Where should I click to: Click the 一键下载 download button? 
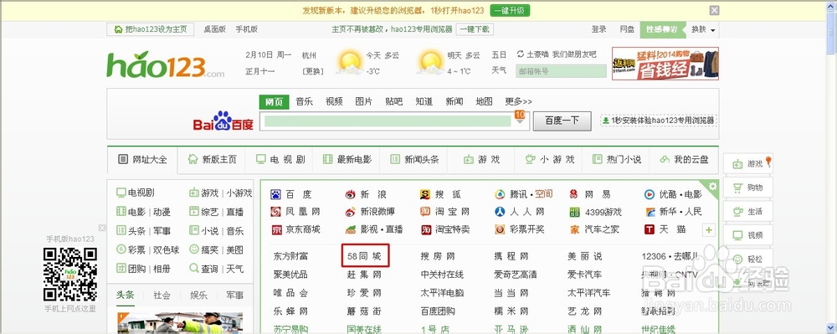475,29
